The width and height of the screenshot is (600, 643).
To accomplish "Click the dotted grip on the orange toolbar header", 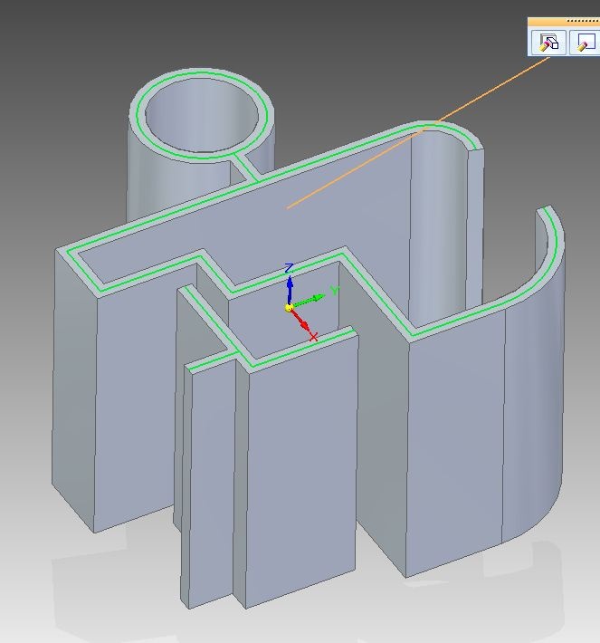I will (x=583, y=20).
